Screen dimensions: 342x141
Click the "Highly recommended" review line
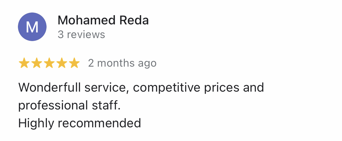click(x=79, y=123)
